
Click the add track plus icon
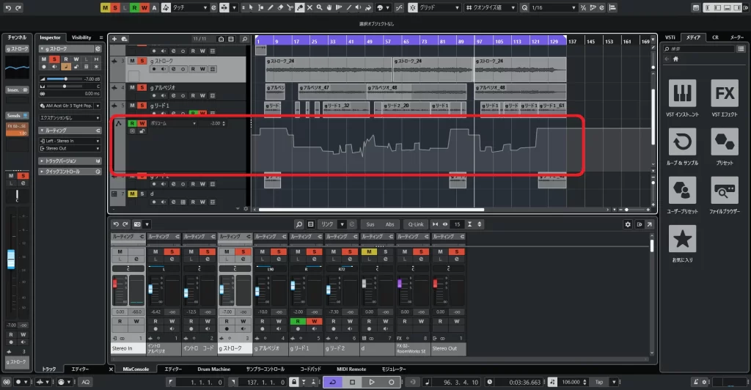(115, 38)
